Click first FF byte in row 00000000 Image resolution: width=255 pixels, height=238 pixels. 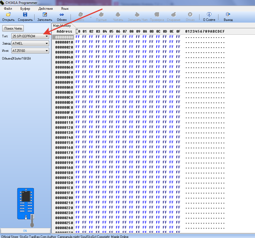78,37
